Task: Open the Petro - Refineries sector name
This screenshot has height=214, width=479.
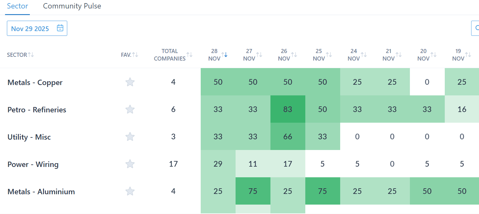Action: pyautogui.click(x=37, y=110)
